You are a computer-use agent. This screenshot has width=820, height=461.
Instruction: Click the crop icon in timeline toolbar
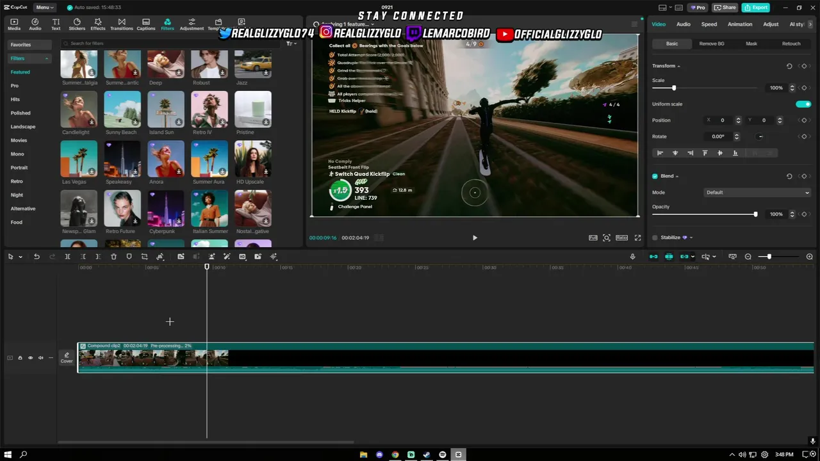click(x=144, y=257)
